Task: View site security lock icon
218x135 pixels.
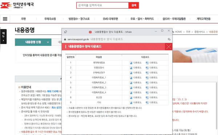Action: [65, 39]
